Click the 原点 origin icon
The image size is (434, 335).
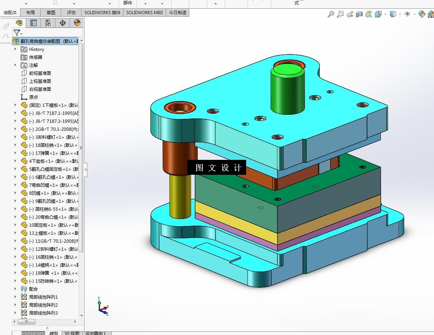pos(24,97)
